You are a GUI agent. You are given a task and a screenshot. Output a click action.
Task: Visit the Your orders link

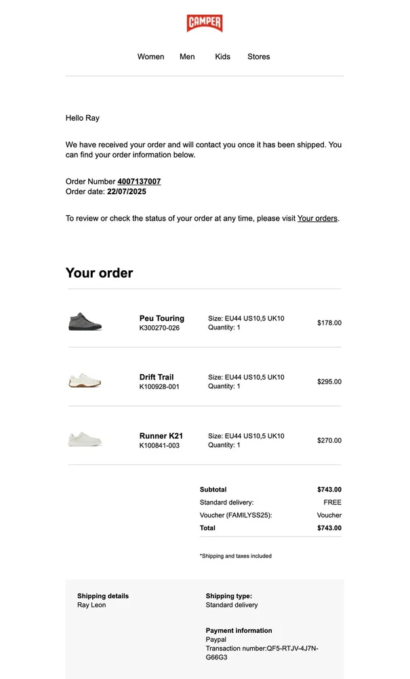317,219
